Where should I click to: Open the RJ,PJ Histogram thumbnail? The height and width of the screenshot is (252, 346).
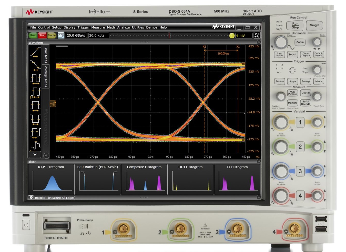coord(51,179)
